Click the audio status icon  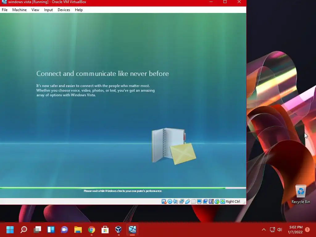(x=176, y=202)
